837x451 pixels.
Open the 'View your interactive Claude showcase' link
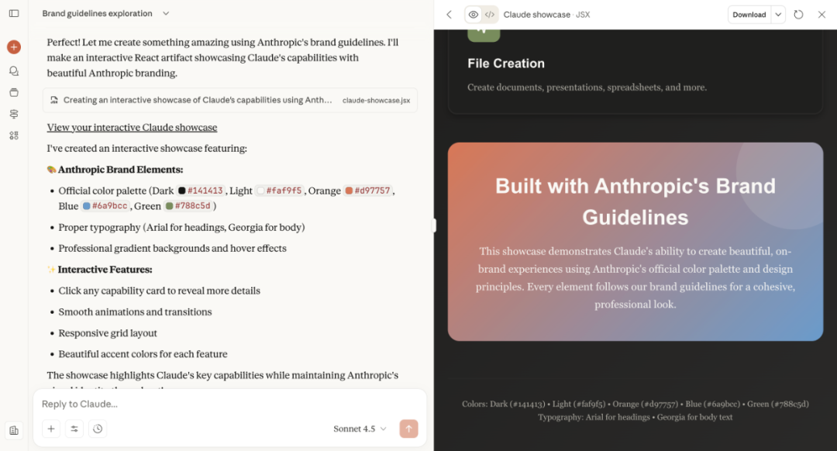(x=132, y=127)
